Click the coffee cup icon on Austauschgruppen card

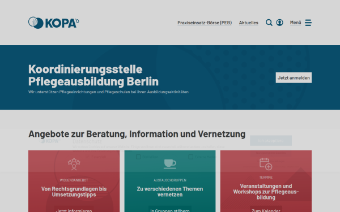coord(170,164)
